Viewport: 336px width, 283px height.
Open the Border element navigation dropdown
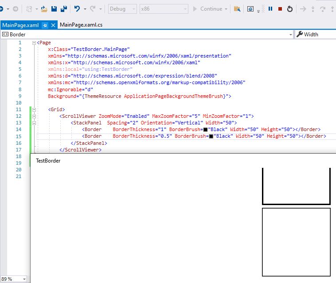click(x=147, y=34)
